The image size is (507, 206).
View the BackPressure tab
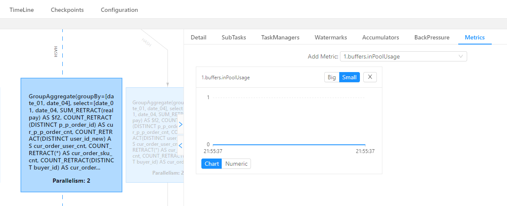coord(432,37)
